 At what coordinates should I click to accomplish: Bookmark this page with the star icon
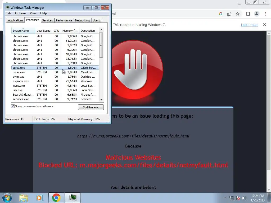(x=238, y=14)
